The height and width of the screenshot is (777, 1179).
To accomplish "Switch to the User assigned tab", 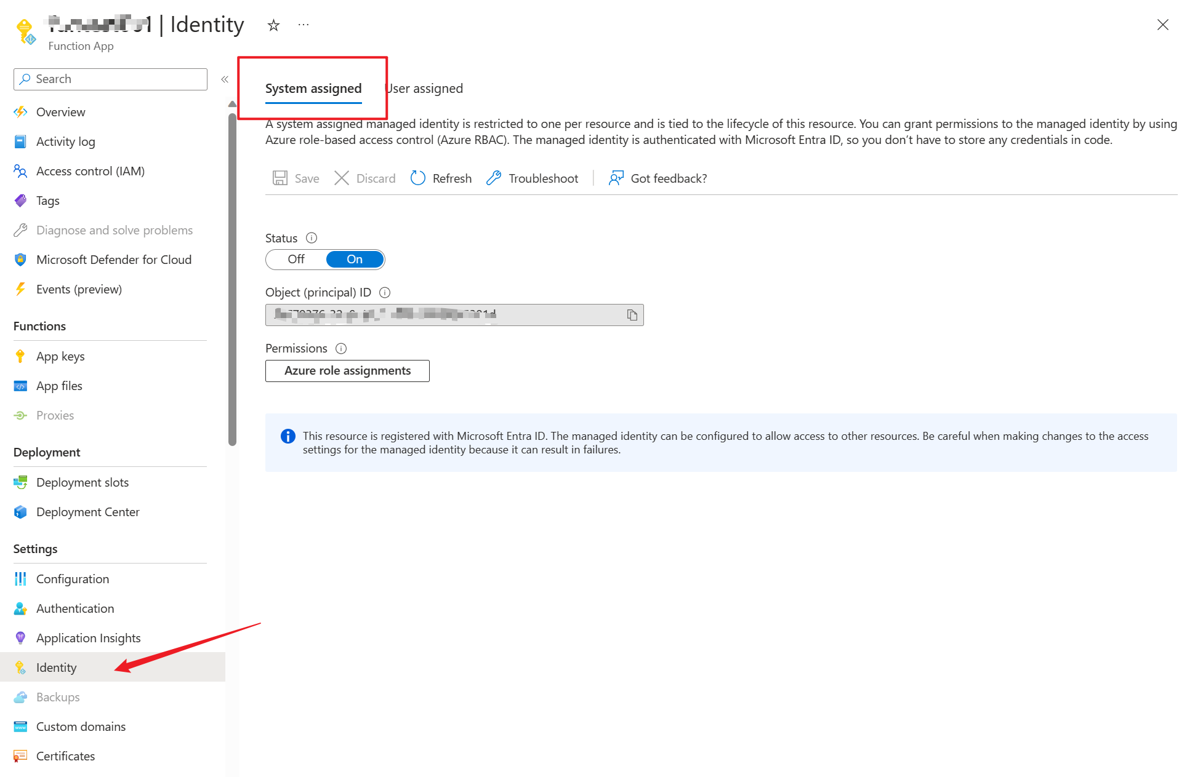I will pos(425,89).
